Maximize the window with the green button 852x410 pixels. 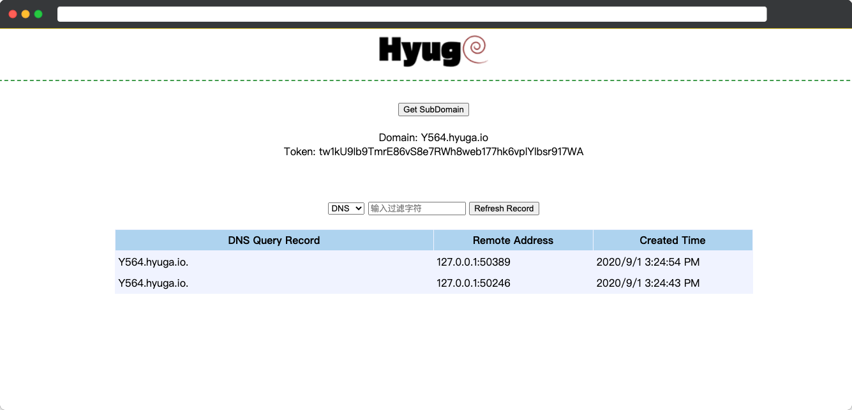tap(38, 14)
